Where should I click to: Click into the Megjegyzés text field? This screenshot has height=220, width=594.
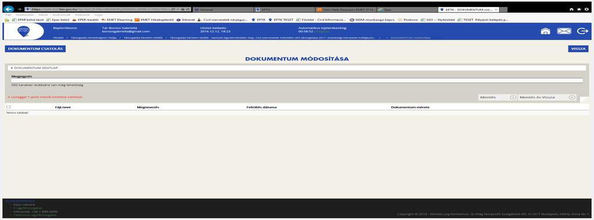click(296, 81)
